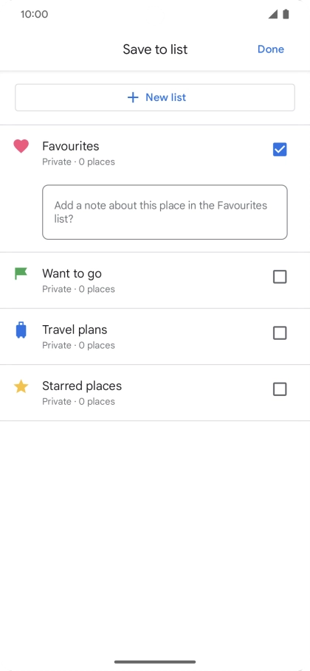Tap the blue suitcase Travel plans icon
The height and width of the screenshot is (671, 310).
point(21,330)
